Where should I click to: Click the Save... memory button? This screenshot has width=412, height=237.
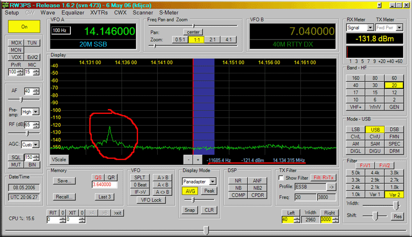click(x=64, y=181)
